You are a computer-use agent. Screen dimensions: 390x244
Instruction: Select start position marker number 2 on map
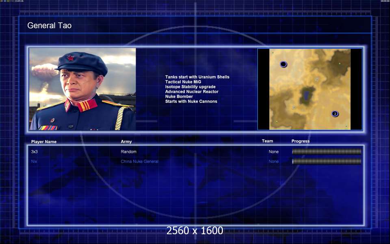tap(335, 114)
